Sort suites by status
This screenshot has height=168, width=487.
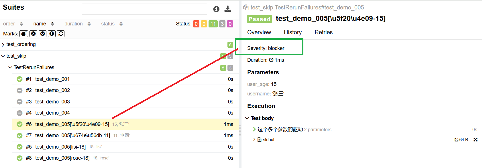[x=112, y=24]
